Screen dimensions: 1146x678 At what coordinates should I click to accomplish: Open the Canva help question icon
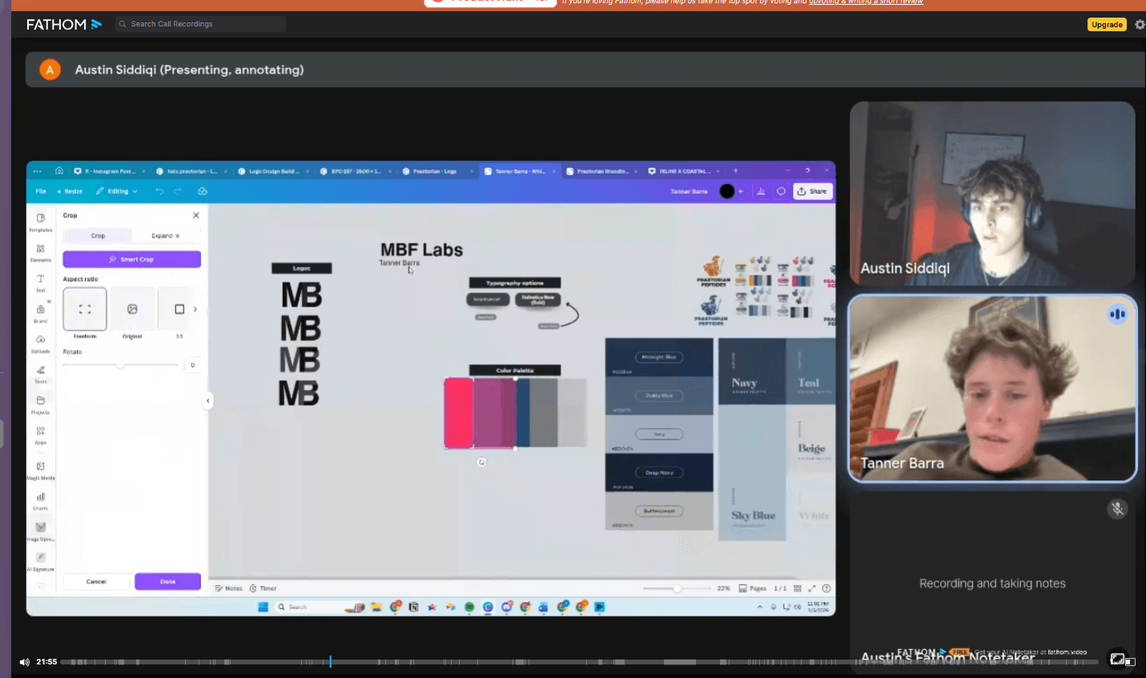[826, 588]
